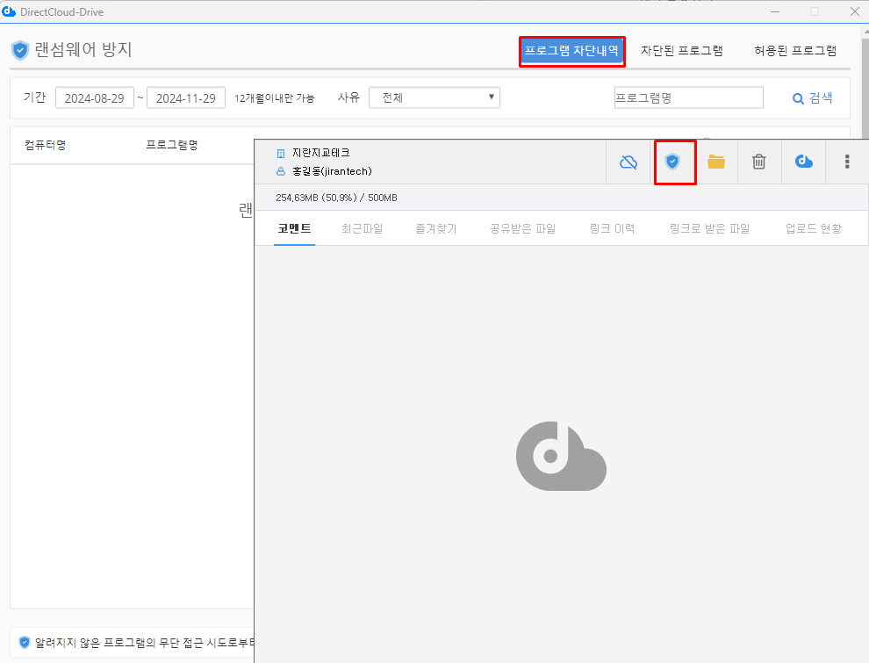Open the 허용된 프로그램 tab

[x=794, y=51]
